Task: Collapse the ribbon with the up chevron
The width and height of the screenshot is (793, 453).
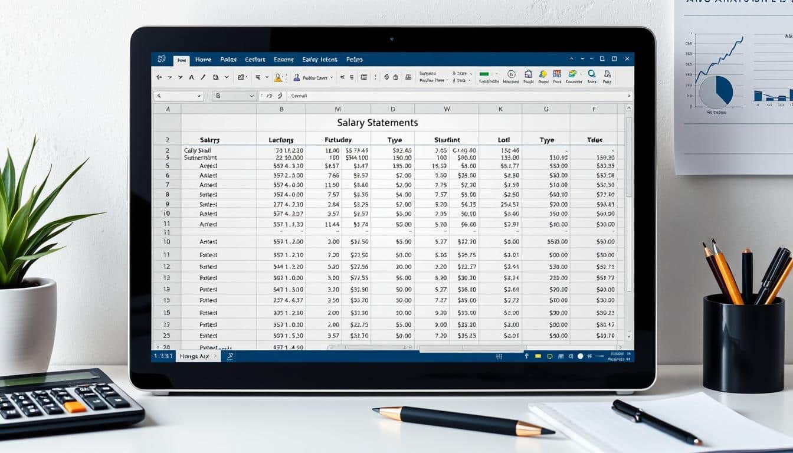Action: point(571,59)
